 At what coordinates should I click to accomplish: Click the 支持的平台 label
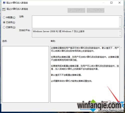(24, 30)
